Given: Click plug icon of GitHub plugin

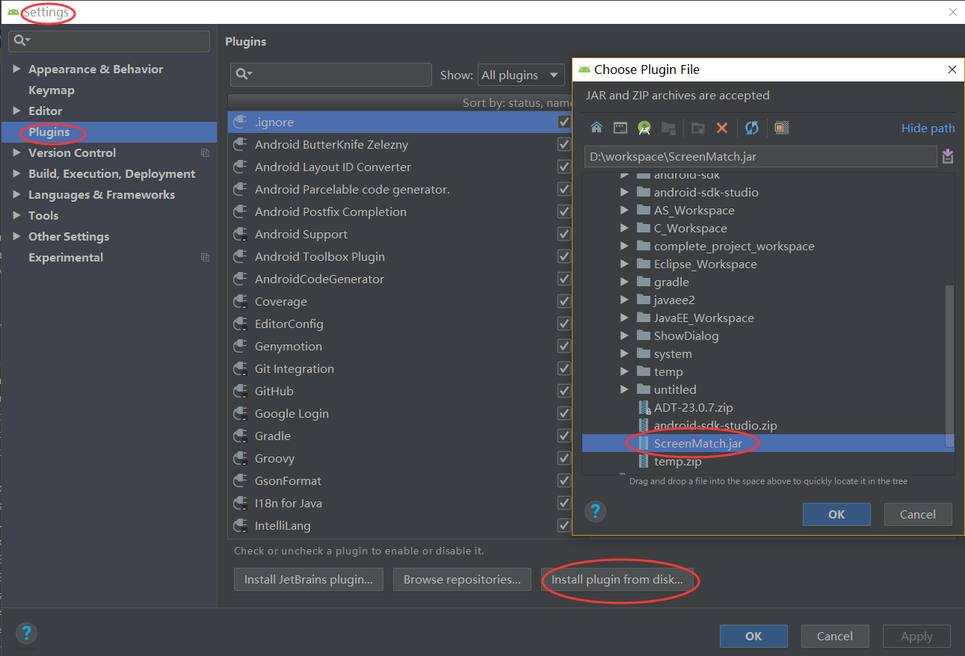Looking at the screenshot, I should [x=240, y=391].
